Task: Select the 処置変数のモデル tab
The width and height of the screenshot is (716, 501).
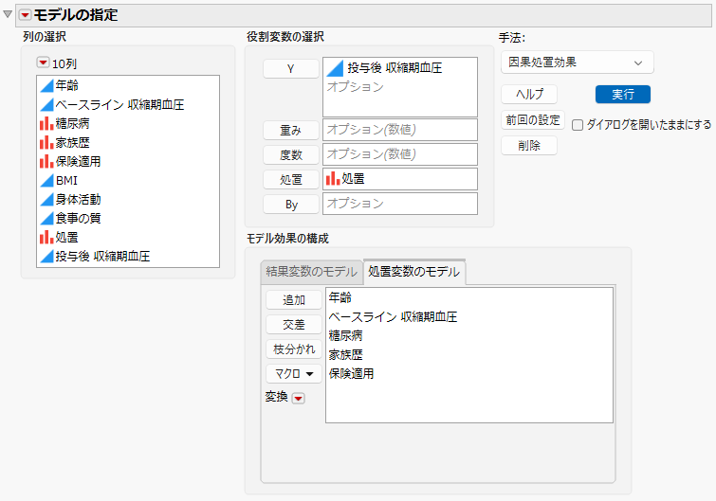Action: coord(414,272)
